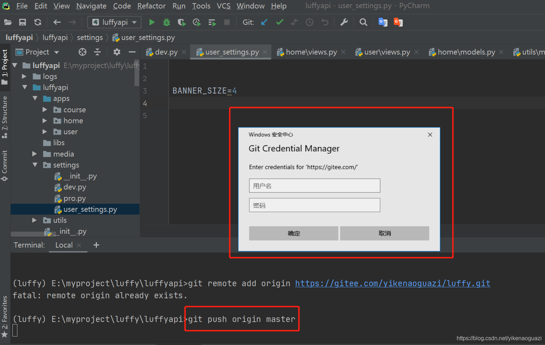Viewport: 545px width, 345px height.
Task: Switch to the home\models.py editor tab
Action: 466,52
